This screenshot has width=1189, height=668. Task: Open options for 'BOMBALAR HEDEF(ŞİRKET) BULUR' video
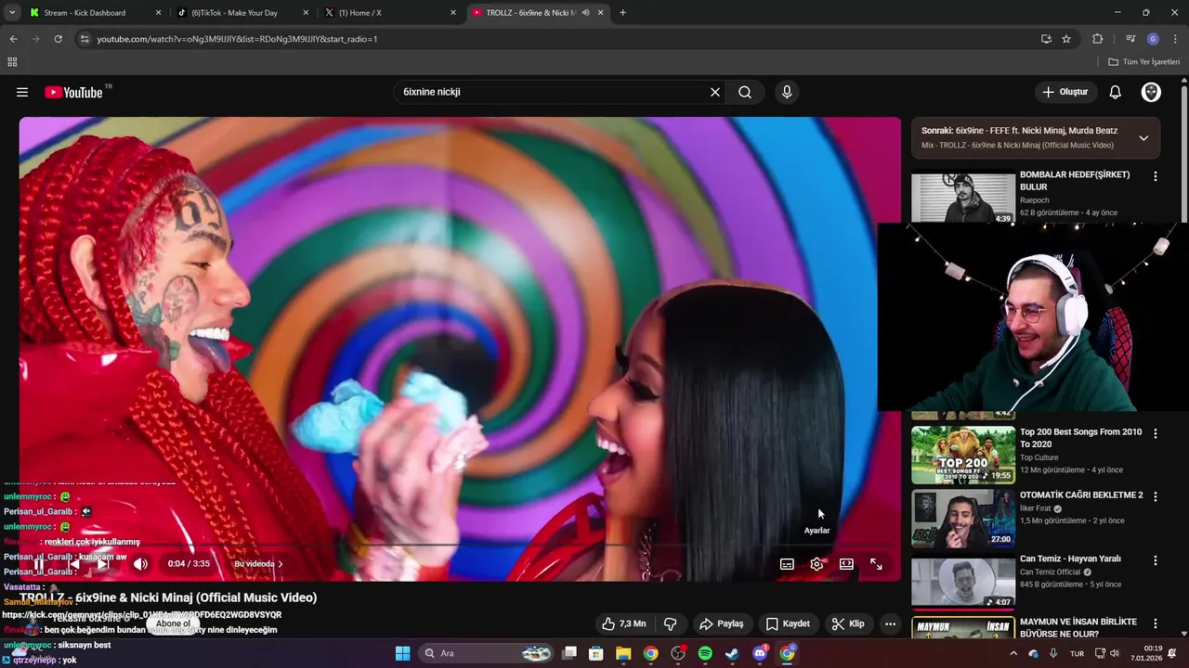[1156, 176]
